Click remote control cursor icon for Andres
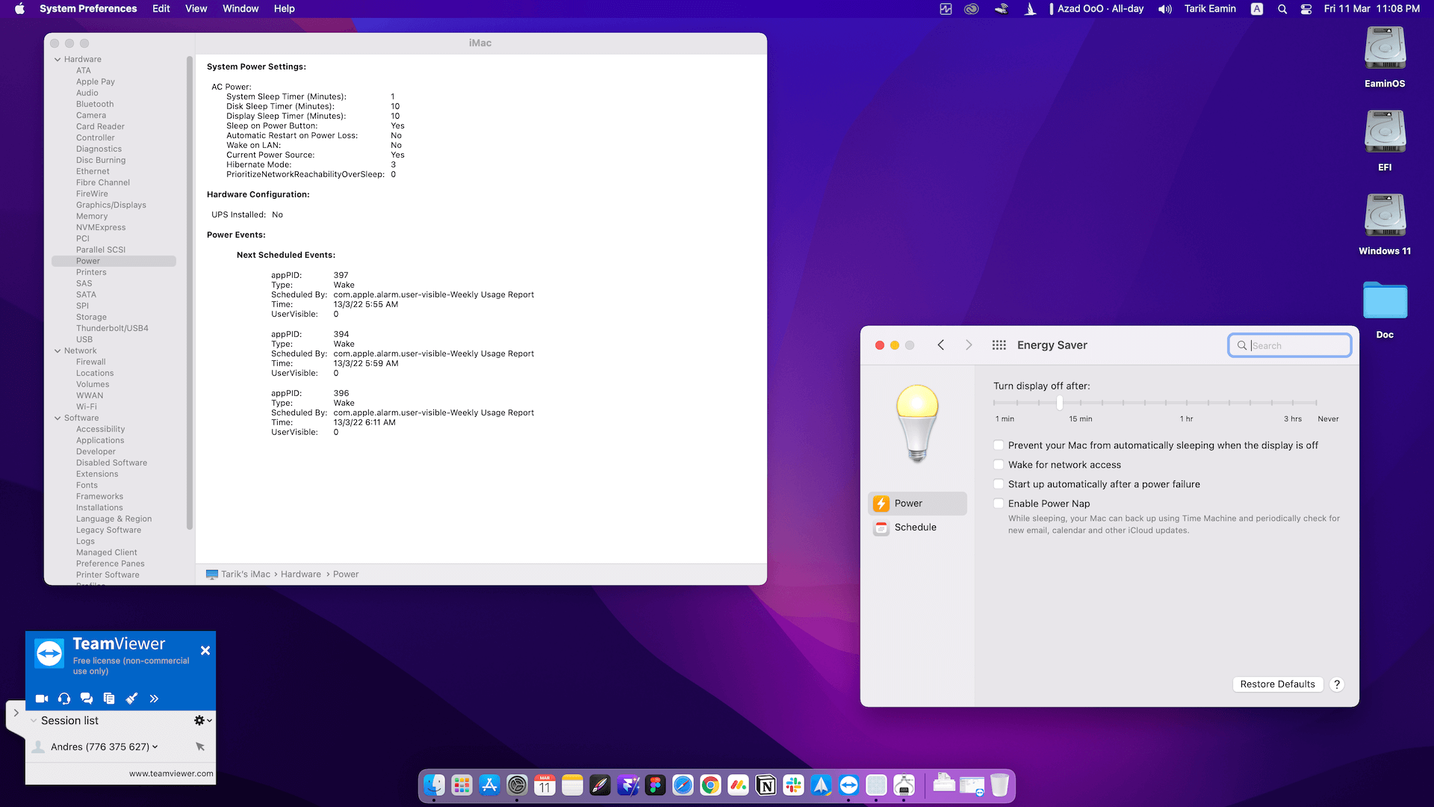 tap(200, 746)
